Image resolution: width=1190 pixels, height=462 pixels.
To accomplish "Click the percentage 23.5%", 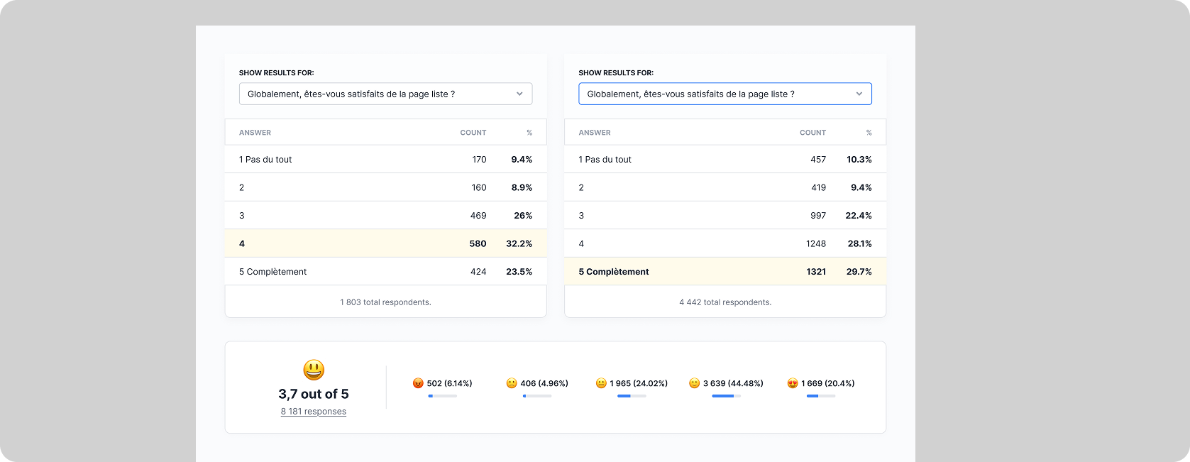I will (519, 272).
